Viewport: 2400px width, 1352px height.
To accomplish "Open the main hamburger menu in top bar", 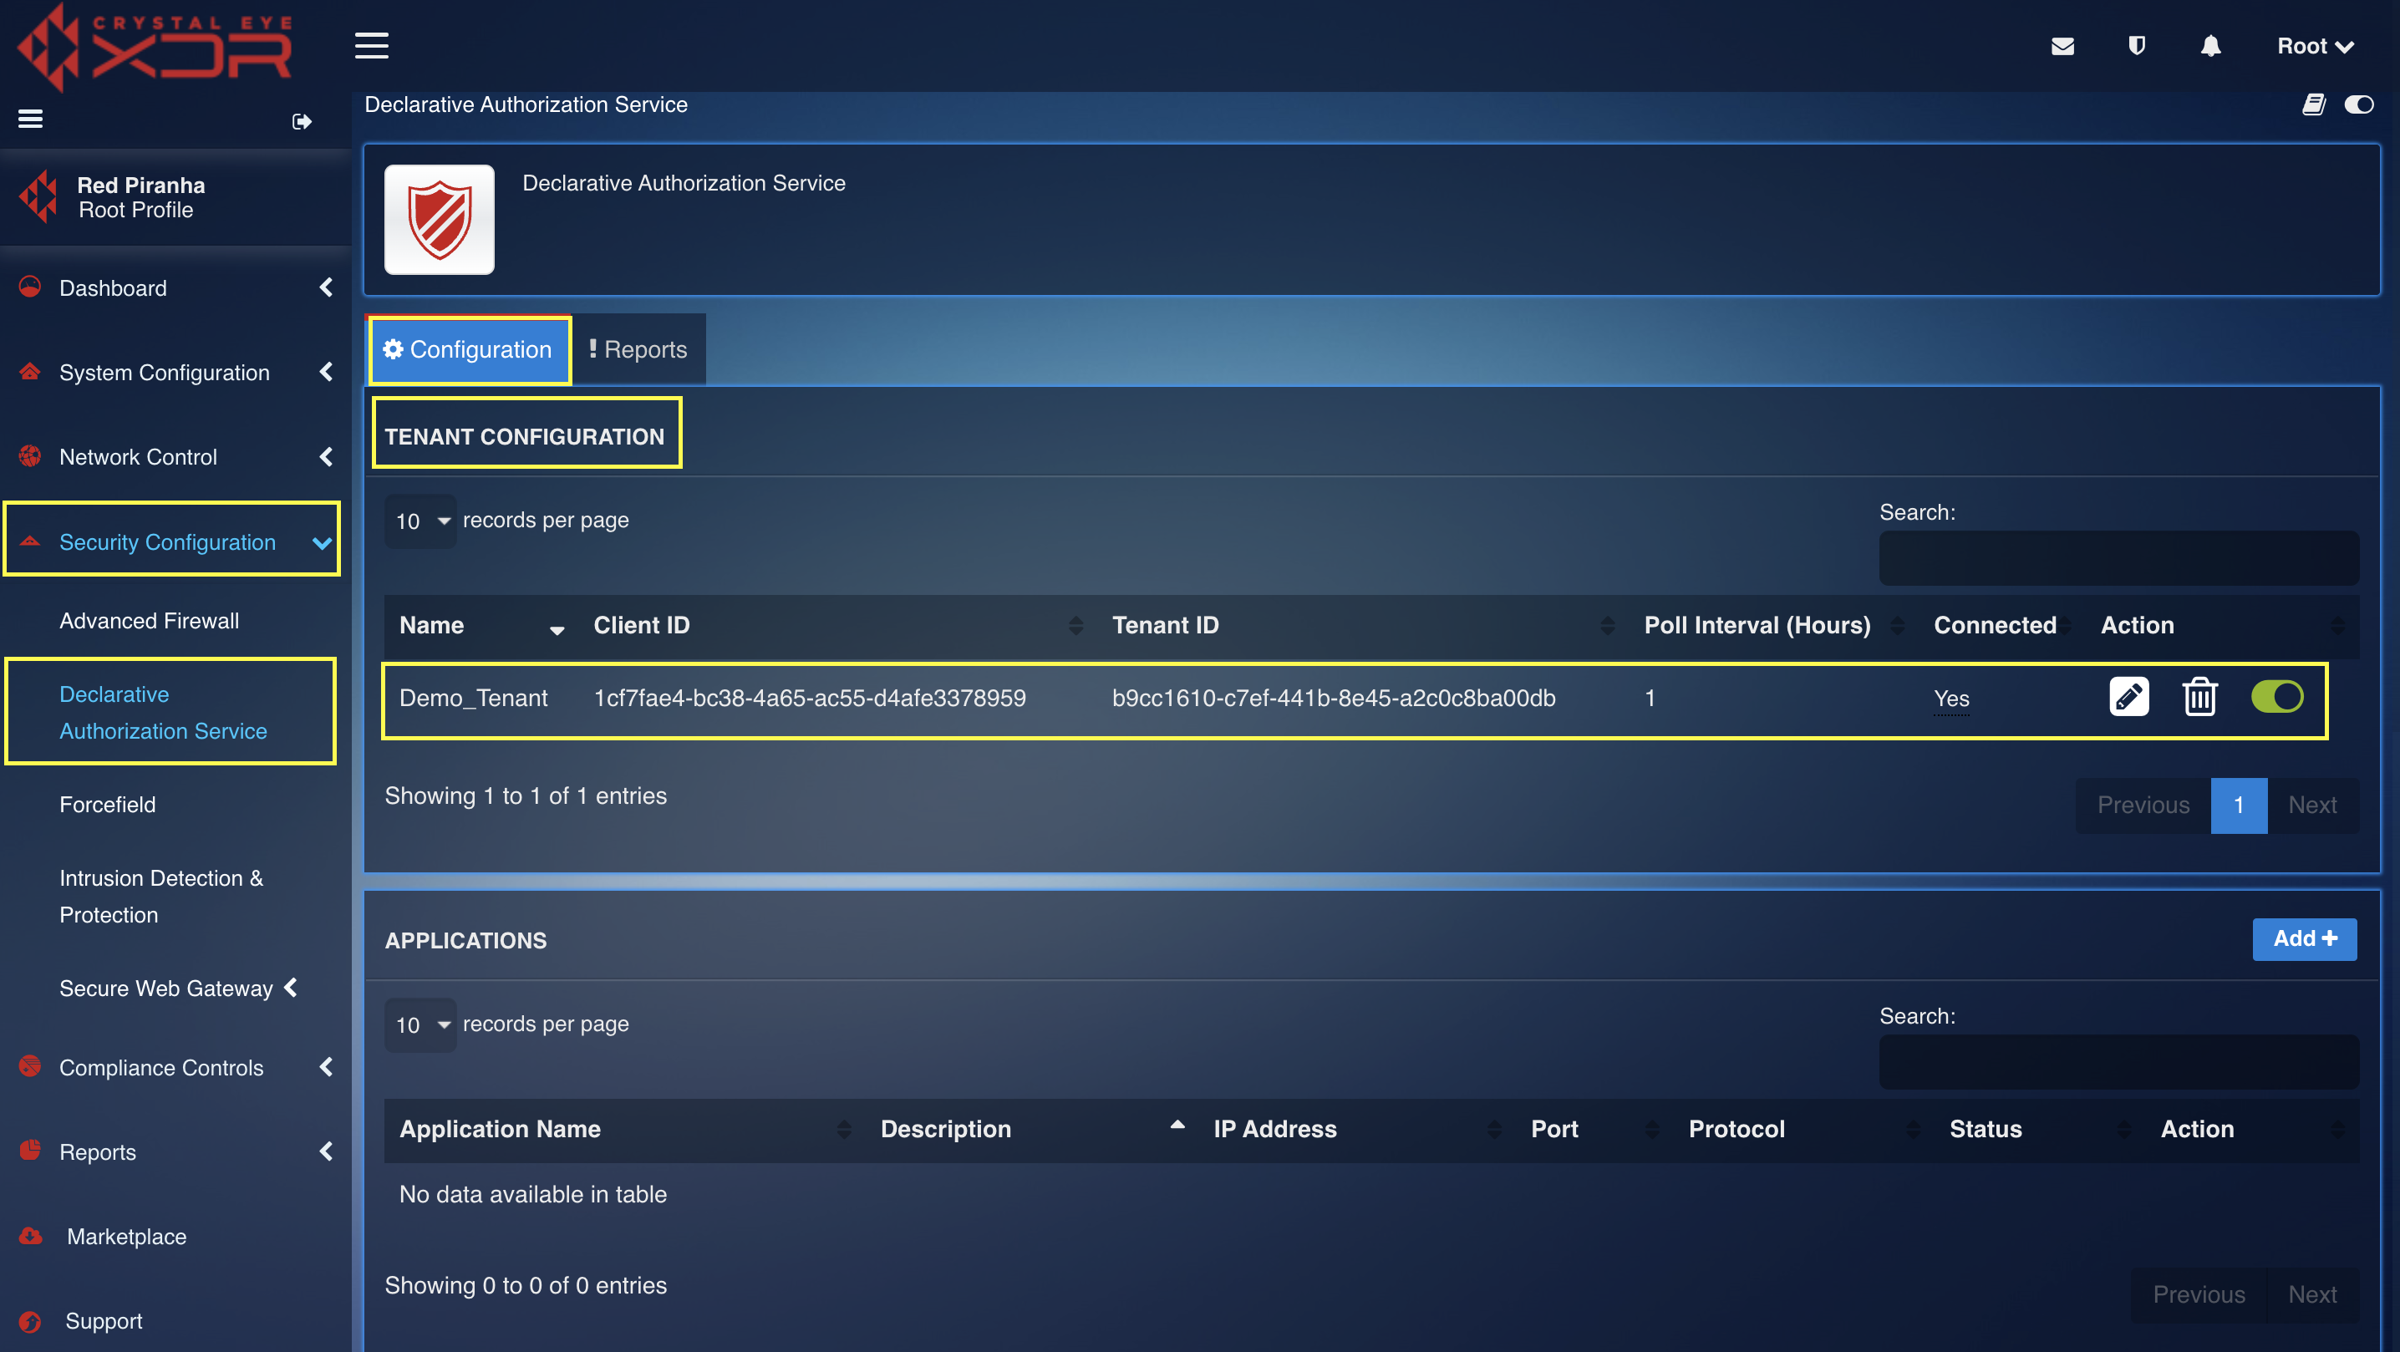I will click(x=371, y=45).
